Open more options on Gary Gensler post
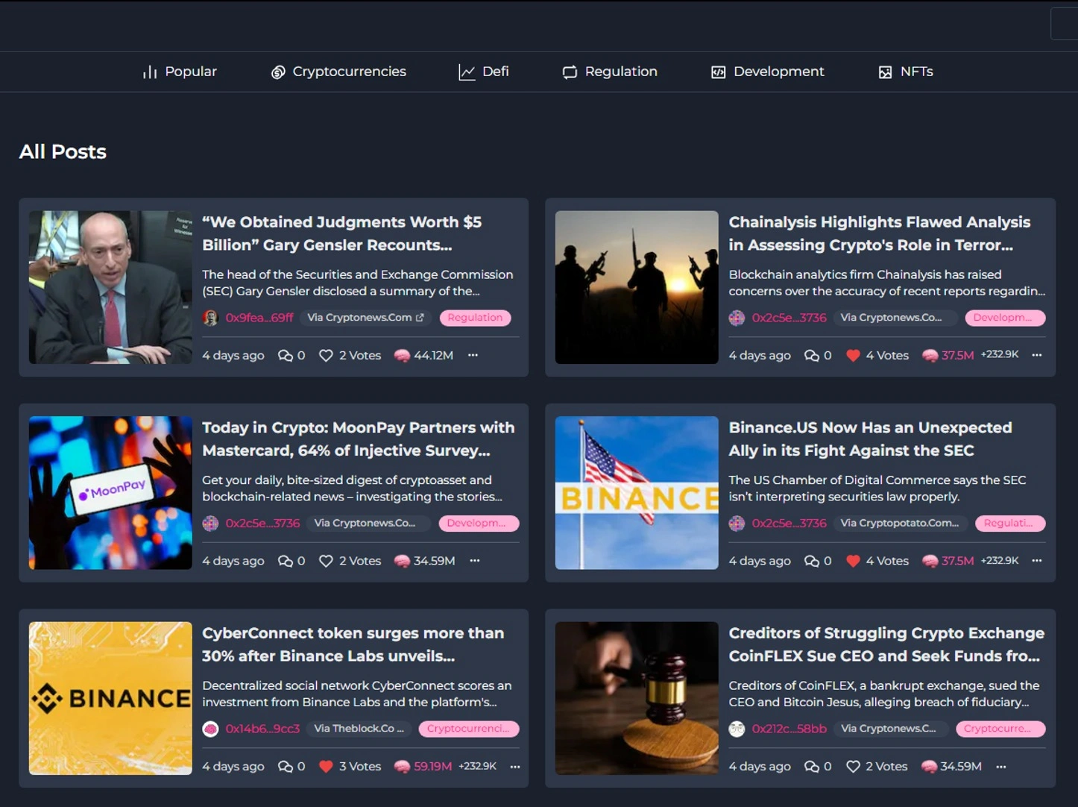 (473, 355)
